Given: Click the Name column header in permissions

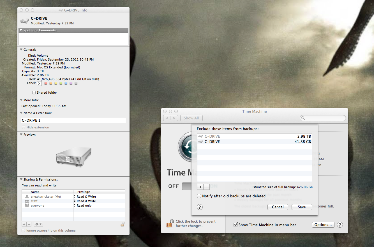Looking at the screenshot, I should tap(47, 192).
